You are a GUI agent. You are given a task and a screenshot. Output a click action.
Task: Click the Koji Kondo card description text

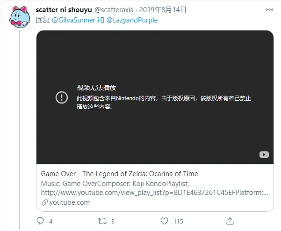point(154,188)
